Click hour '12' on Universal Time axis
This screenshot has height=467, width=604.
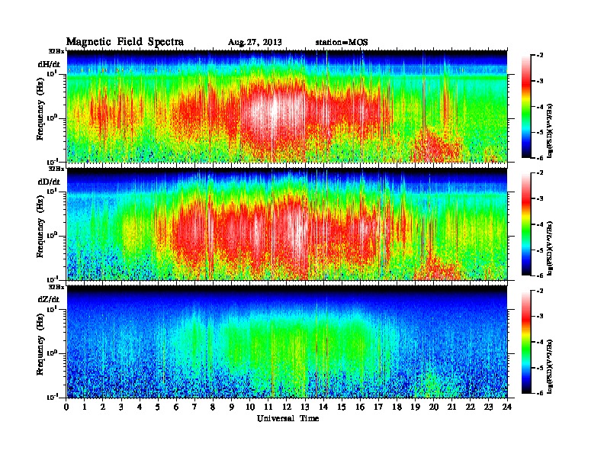(287, 407)
